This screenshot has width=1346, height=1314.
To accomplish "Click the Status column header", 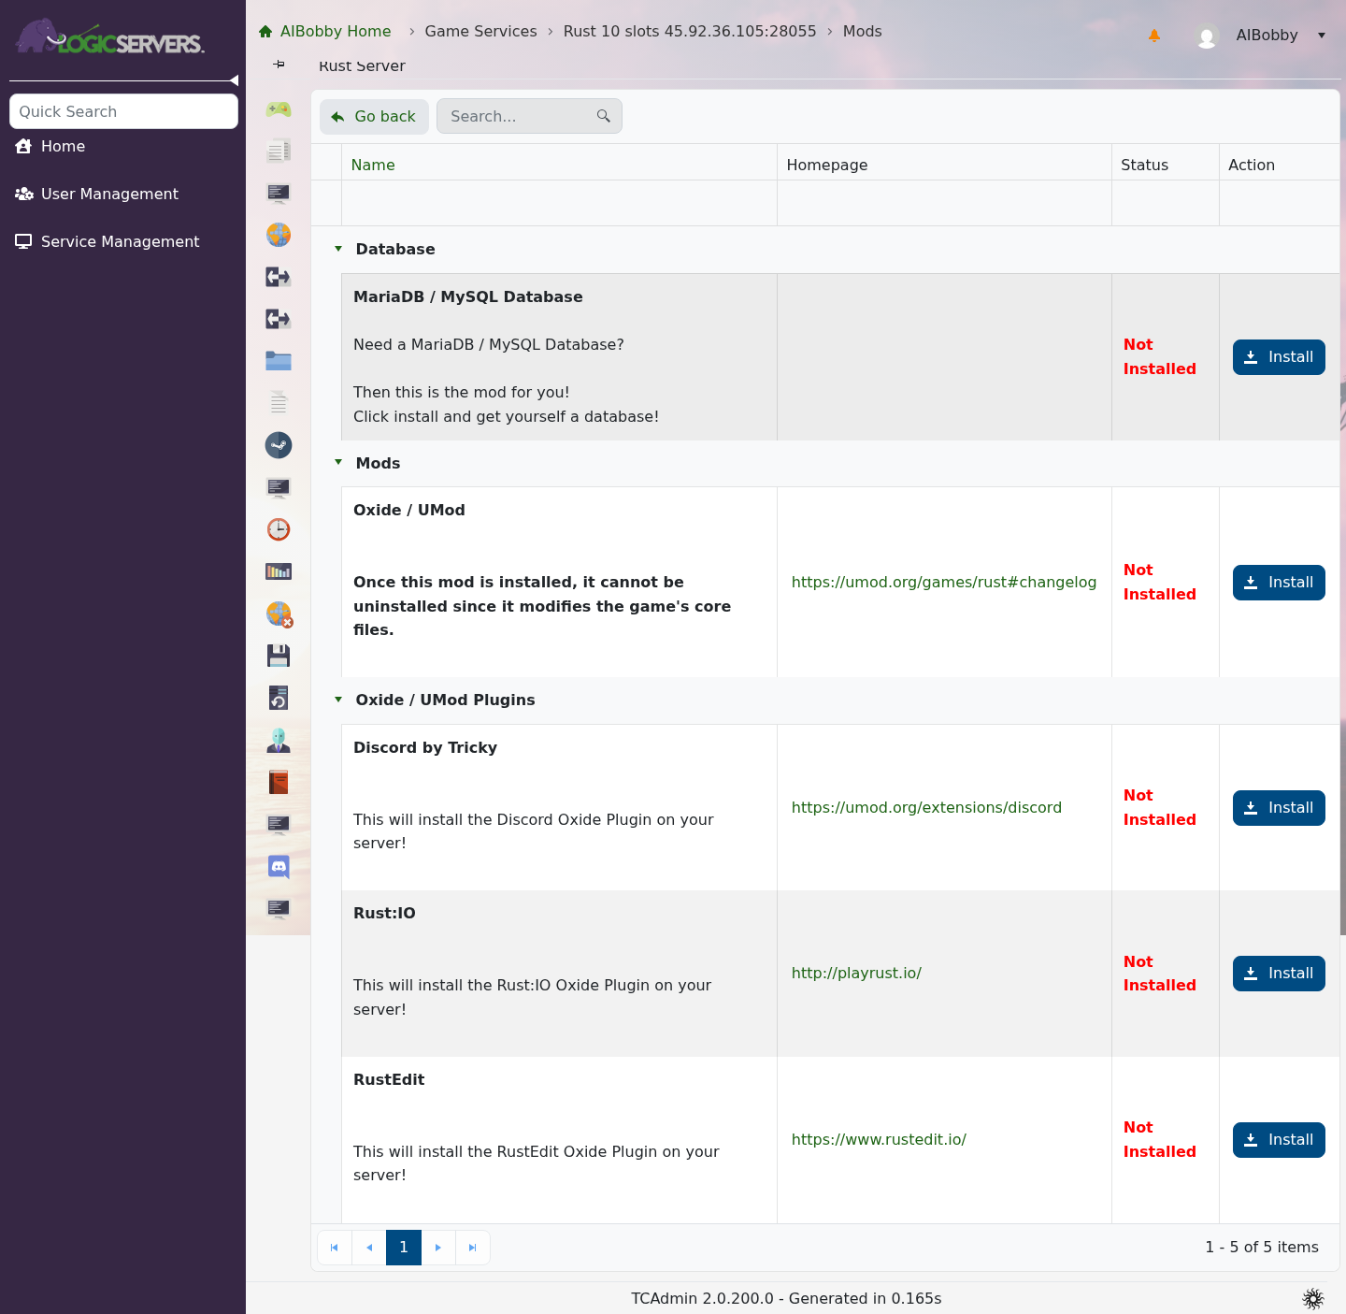I will (1144, 165).
